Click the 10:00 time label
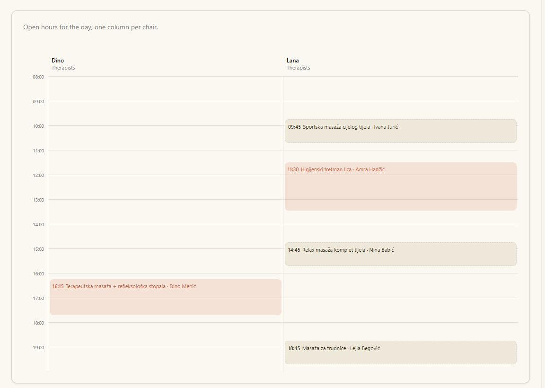 (x=39, y=126)
